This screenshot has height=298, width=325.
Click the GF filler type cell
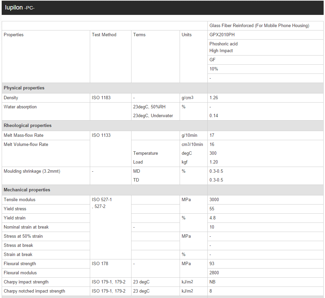coord(265,60)
